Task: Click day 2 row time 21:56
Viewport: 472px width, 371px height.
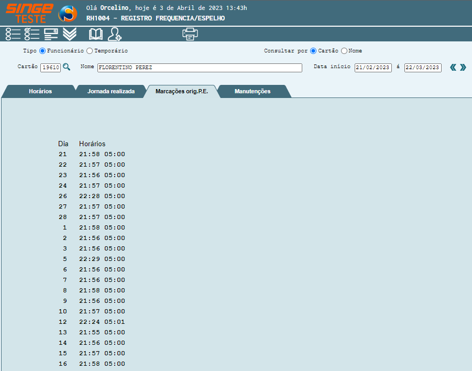Action: (90, 238)
